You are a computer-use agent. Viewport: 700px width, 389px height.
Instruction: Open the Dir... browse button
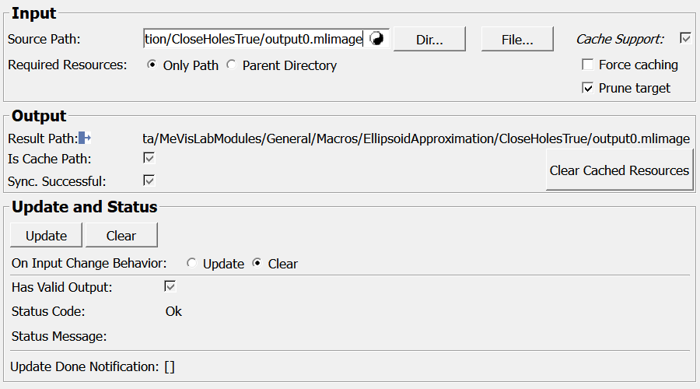click(429, 40)
